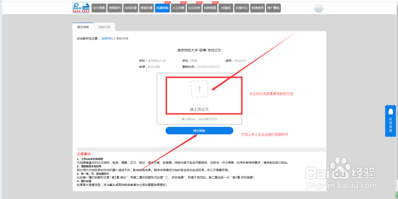Open the 推广赚钱 menu item

[273, 8]
